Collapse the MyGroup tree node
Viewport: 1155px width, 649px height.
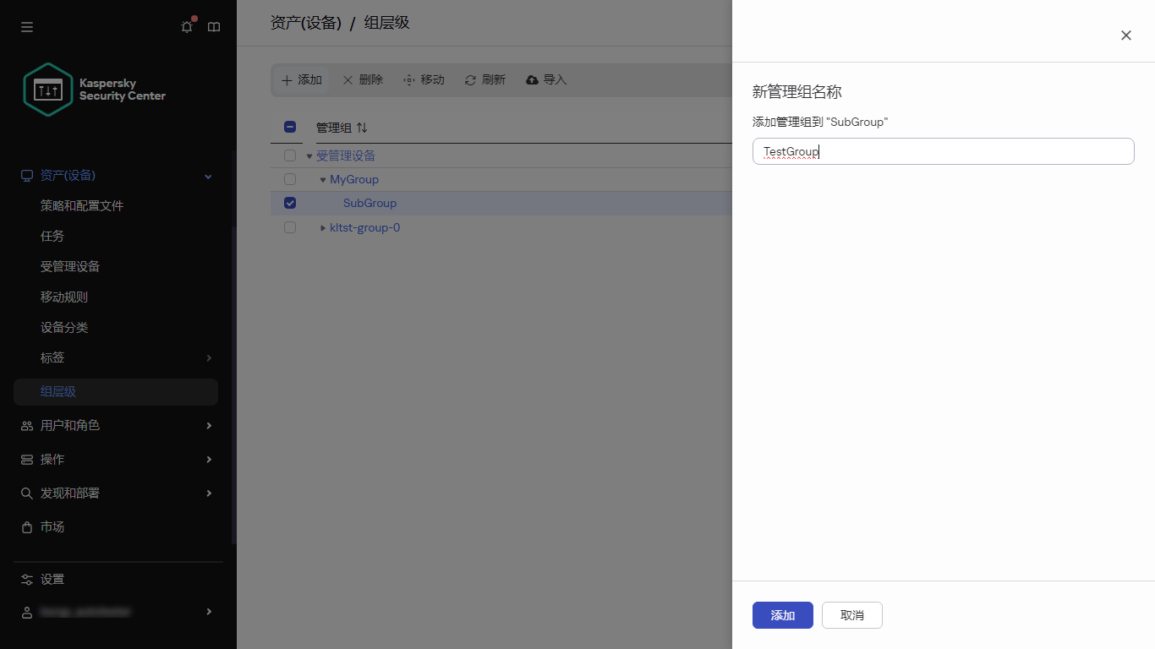(322, 179)
